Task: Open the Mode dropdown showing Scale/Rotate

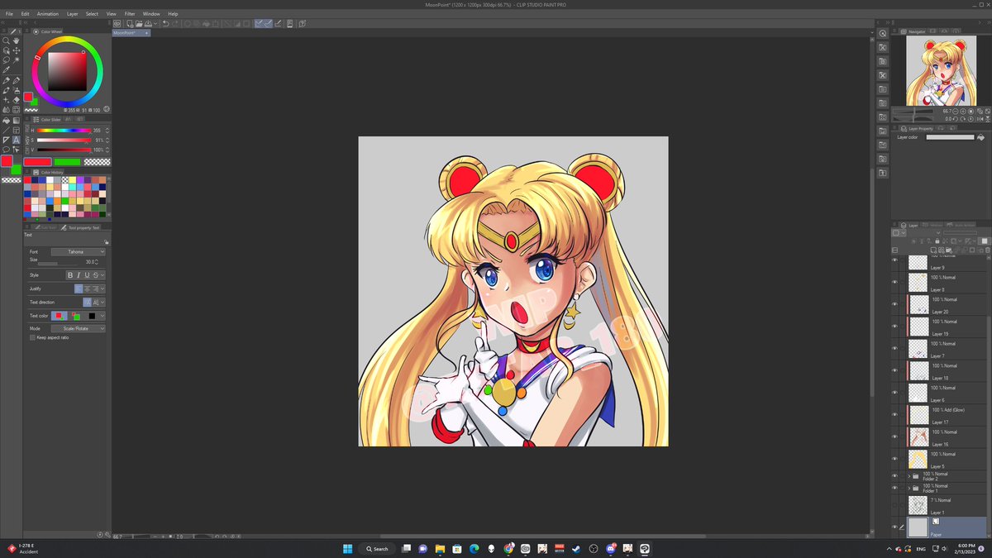Action: click(79, 328)
